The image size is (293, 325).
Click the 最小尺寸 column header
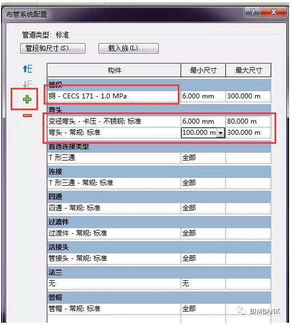coord(203,70)
